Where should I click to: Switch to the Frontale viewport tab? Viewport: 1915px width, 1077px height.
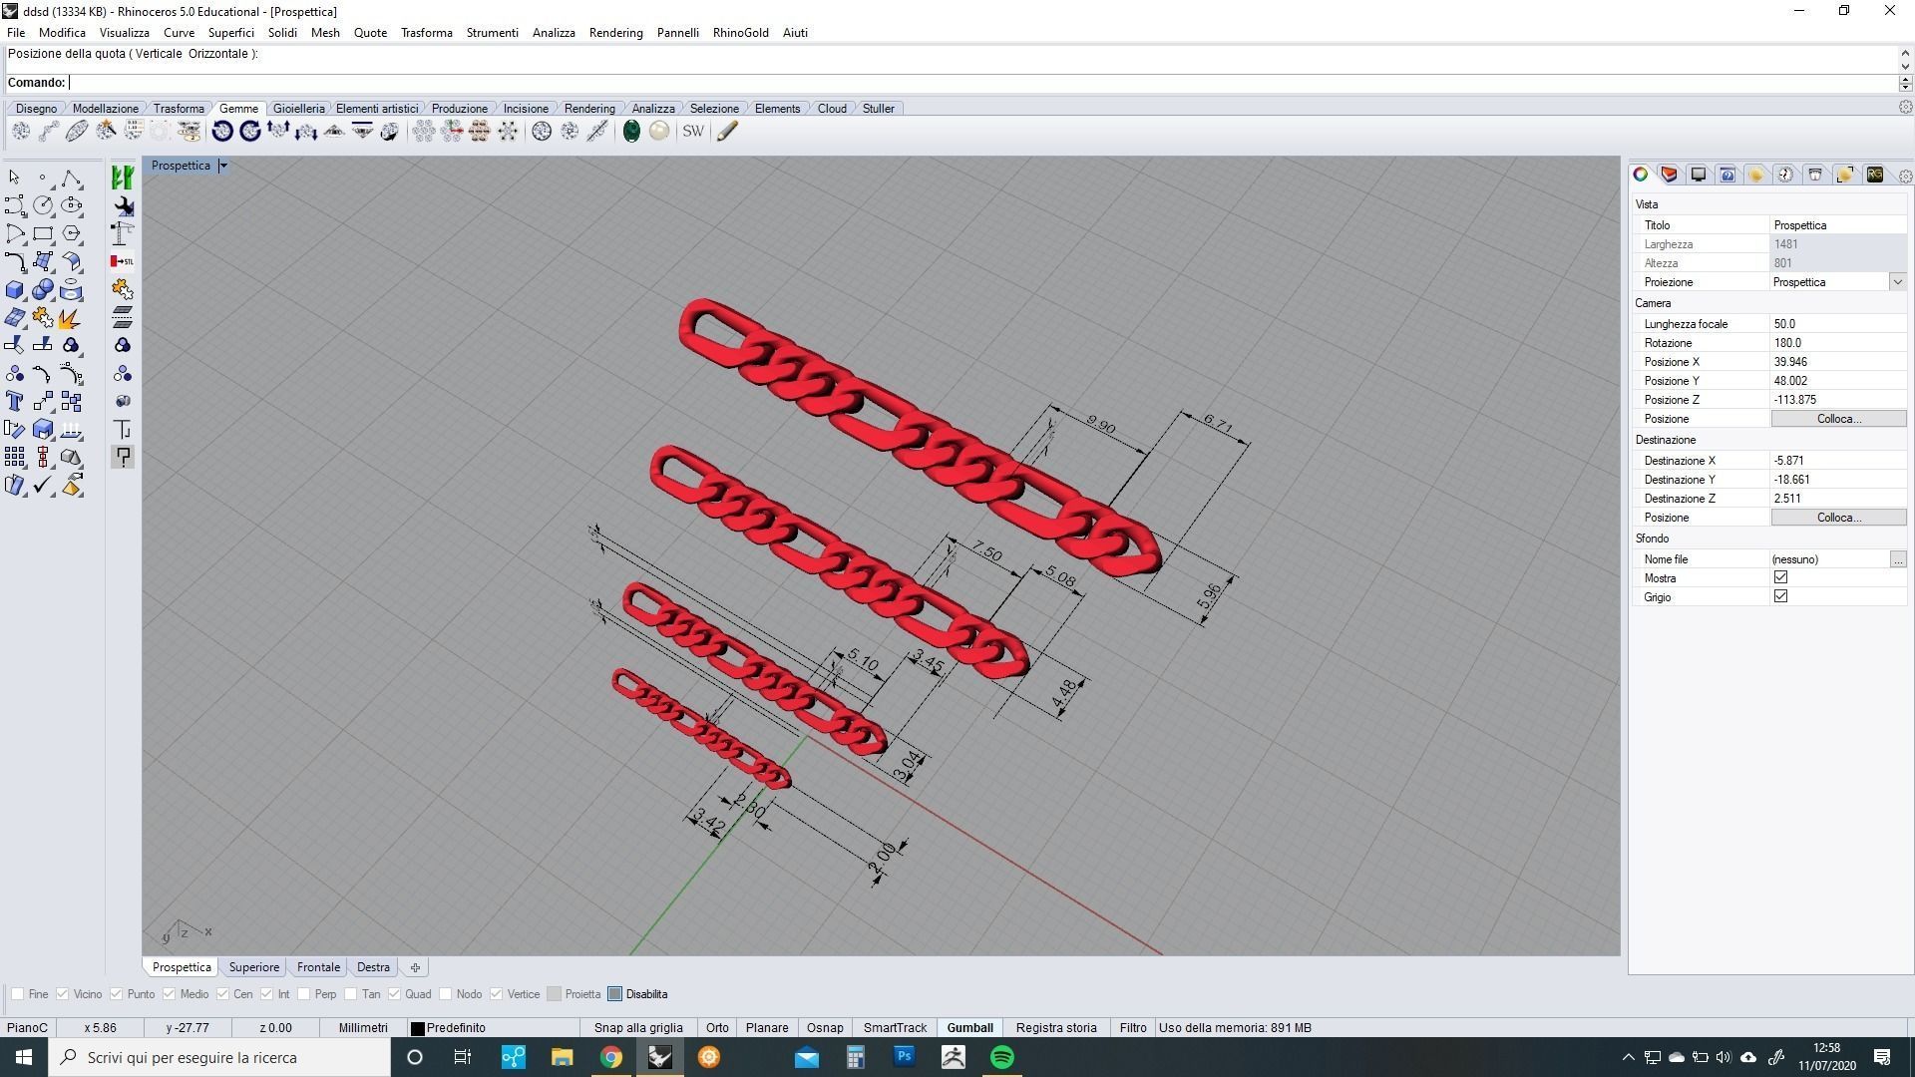click(318, 967)
